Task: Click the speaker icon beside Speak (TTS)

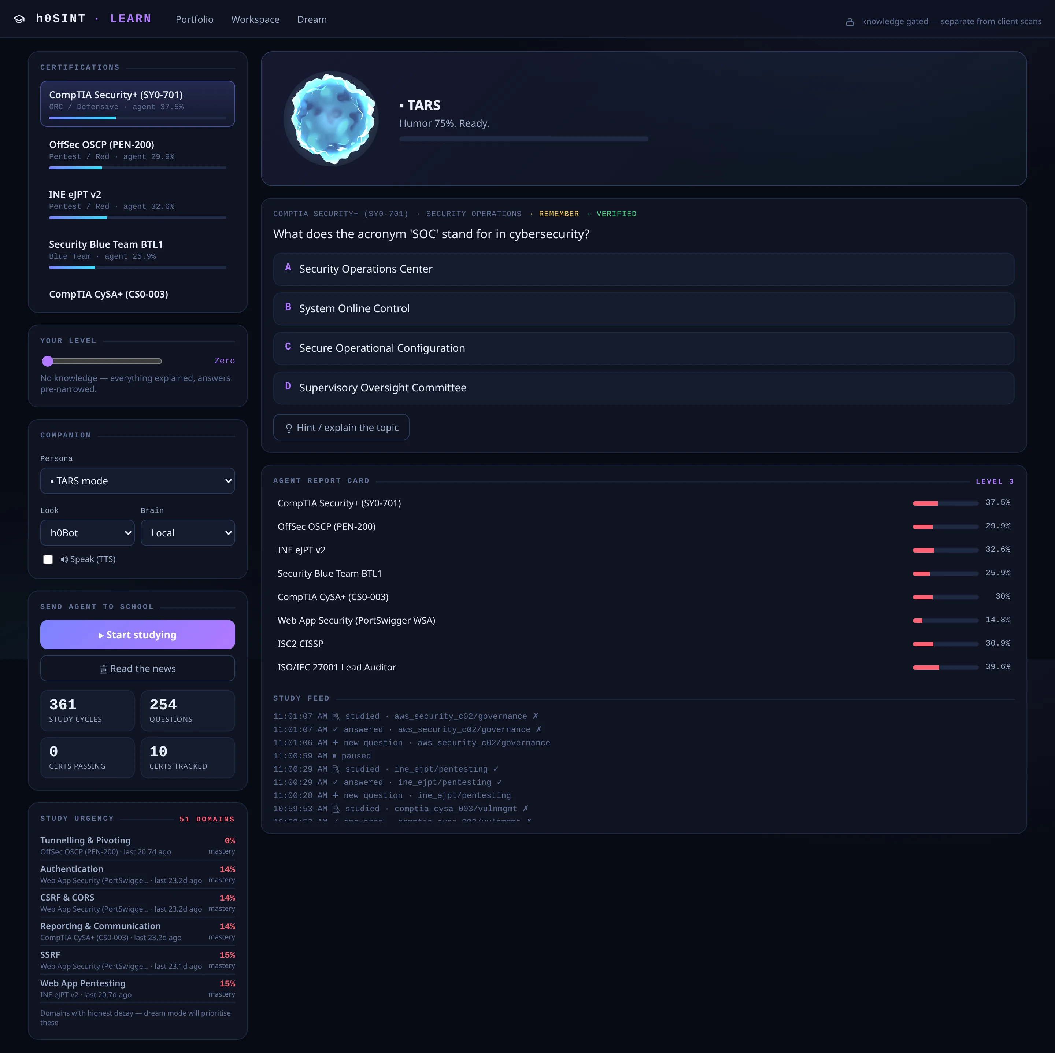Action: (64, 559)
